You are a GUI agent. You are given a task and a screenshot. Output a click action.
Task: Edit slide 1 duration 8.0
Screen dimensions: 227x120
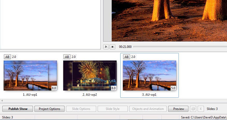coord(54,88)
